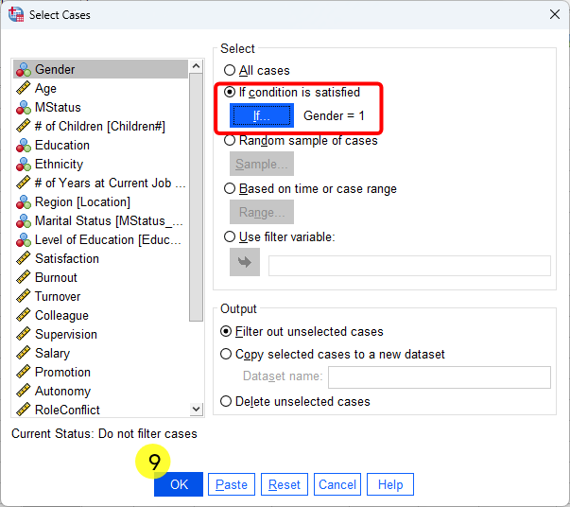The height and width of the screenshot is (507, 570).
Task: Select Marital Status [MStatus_... variable
Action: [100, 220]
